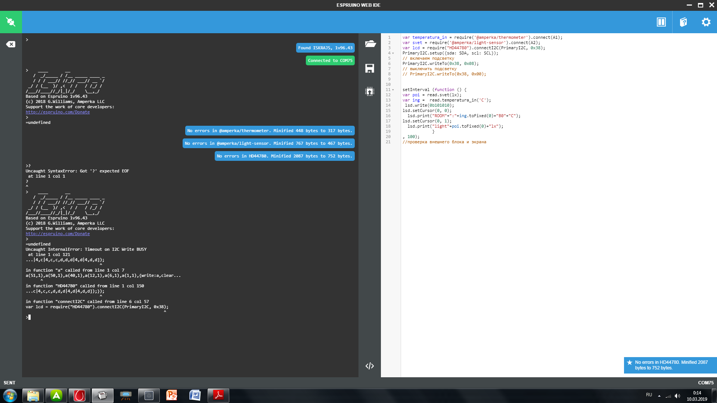The width and height of the screenshot is (717, 403).
Task: Click the HD44780 'No errors' terminal bubble
Action: [285, 156]
